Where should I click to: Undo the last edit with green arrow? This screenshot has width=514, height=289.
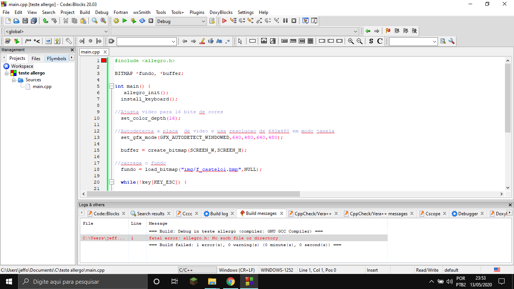46,21
